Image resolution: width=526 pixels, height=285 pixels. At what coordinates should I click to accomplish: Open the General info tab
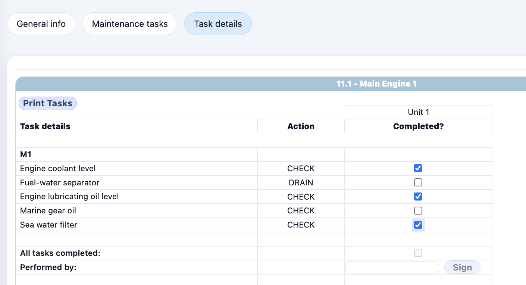point(41,24)
